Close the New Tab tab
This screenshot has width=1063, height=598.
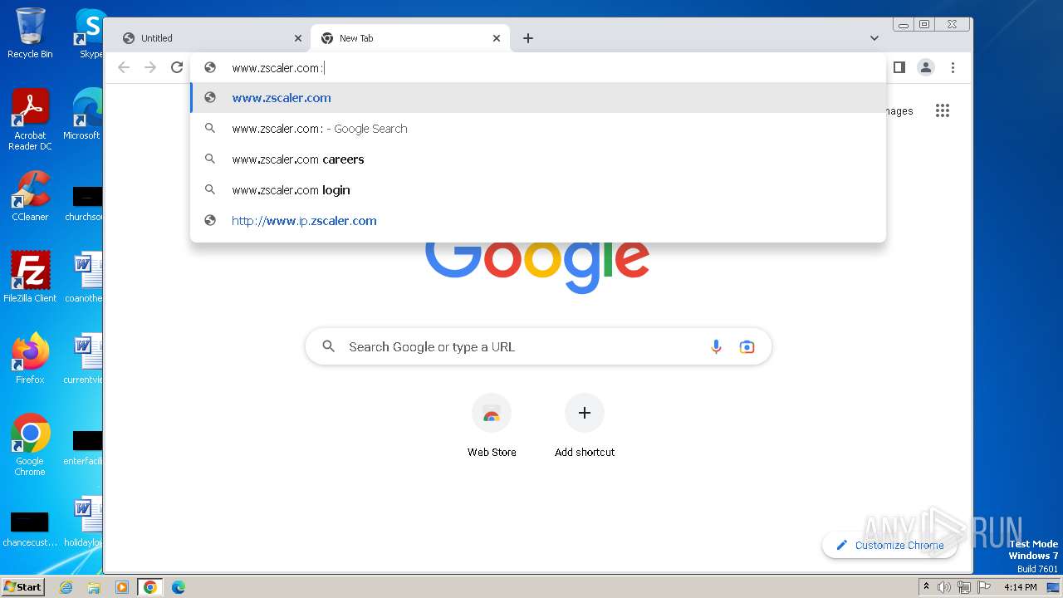[x=497, y=38]
